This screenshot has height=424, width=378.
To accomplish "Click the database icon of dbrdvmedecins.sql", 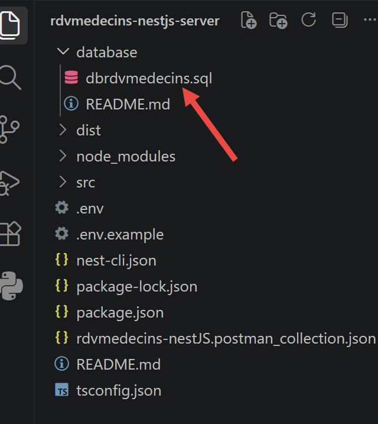I will 71,77.
